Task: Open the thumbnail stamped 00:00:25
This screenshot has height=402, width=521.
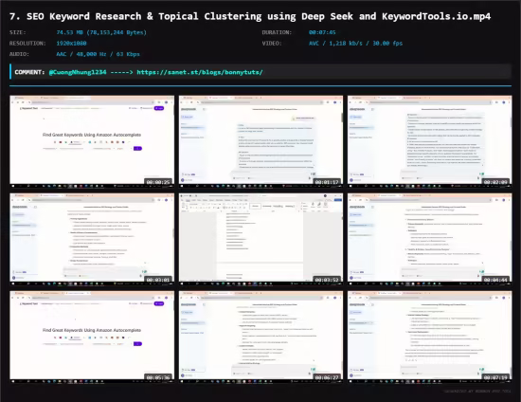Action: point(92,141)
